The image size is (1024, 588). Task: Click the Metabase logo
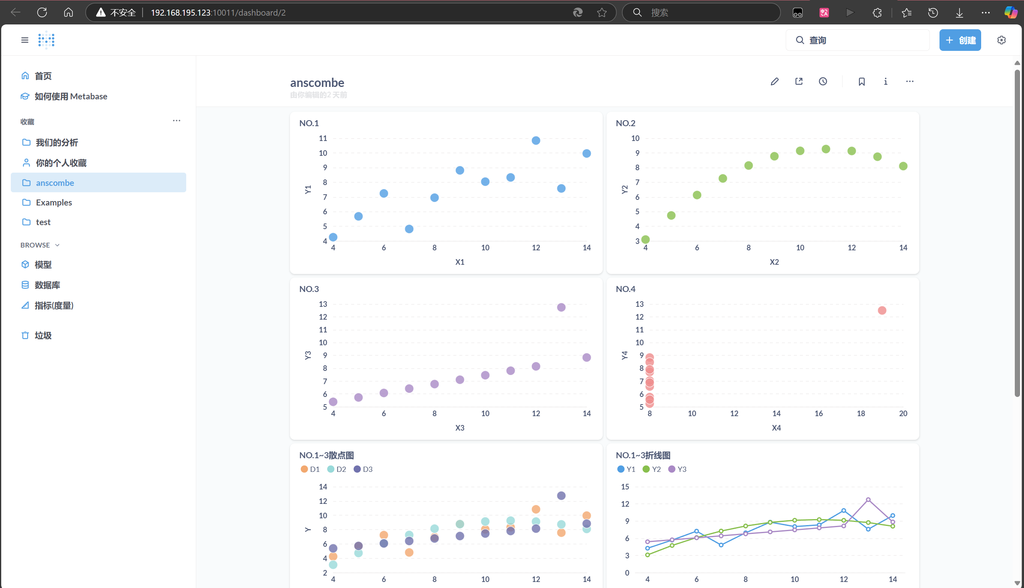pyautogui.click(x=46, y=40)
